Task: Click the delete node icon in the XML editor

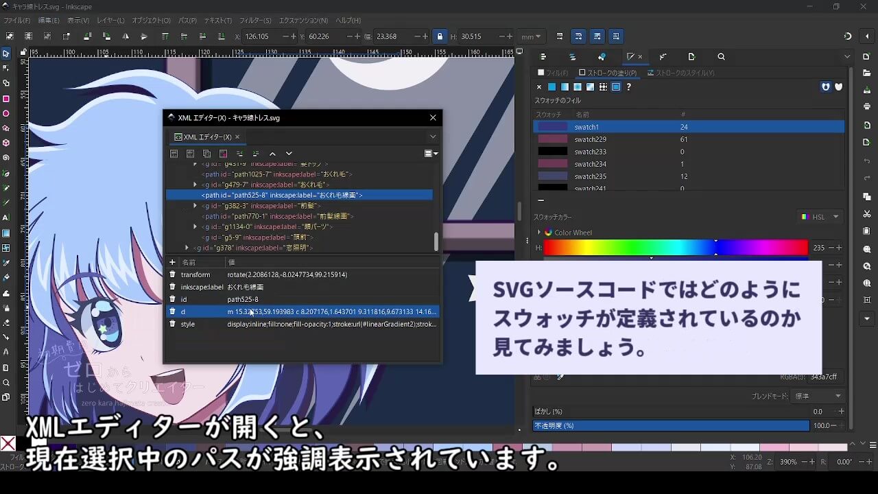Action: [x=223, y=154]
